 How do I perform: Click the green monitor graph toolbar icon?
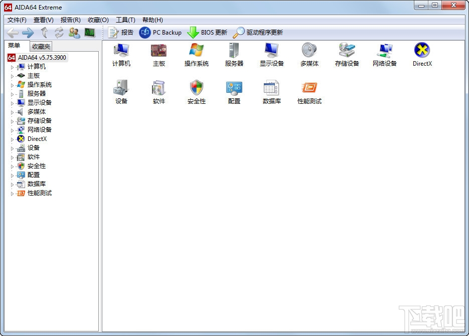(x=90, y=33)
